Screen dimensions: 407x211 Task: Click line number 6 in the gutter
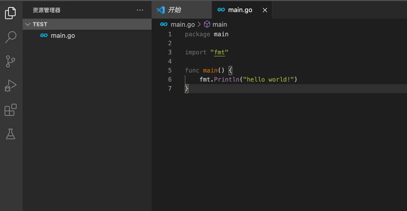pyautogui.click(x=170, y=79)
